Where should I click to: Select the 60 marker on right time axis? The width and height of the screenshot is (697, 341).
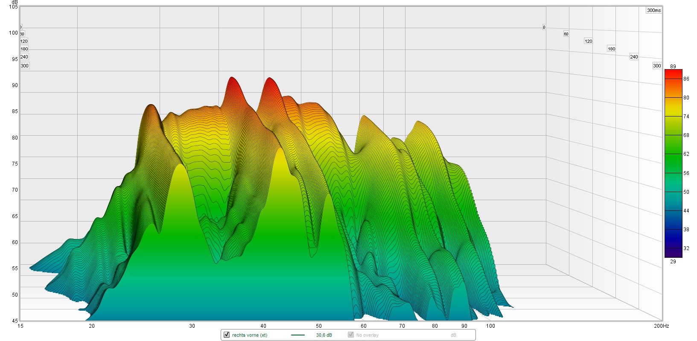tap(566, 34)
